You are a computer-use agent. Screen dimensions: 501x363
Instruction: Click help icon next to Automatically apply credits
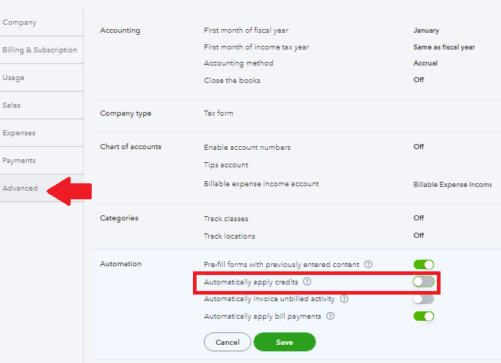pos(307,282)
